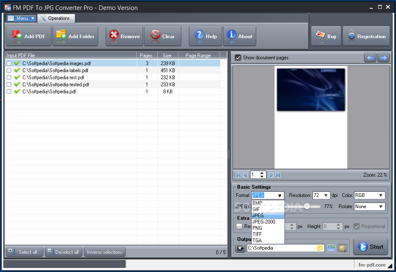
Task: Toggle the Proportional checkbox
Action: pos(356,226)
